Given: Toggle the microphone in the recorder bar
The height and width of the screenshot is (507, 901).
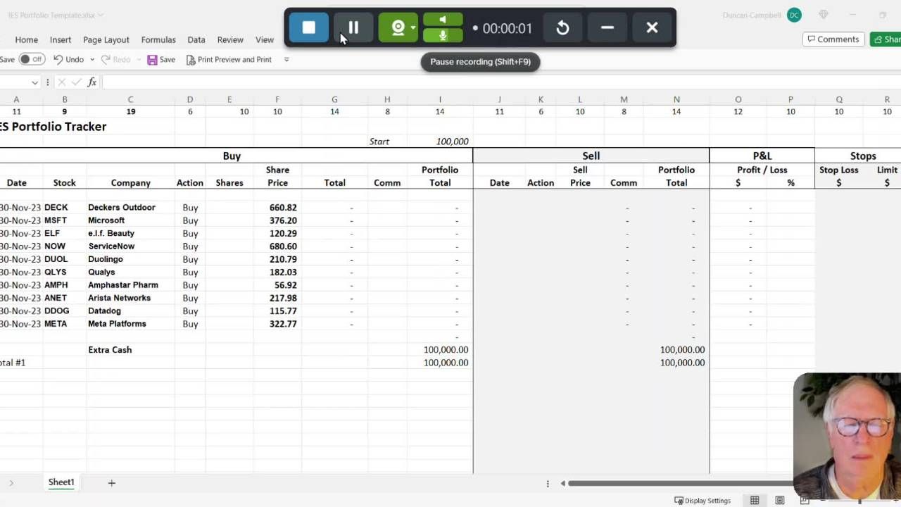Looking at the screenshot, I should click(443, 35).
